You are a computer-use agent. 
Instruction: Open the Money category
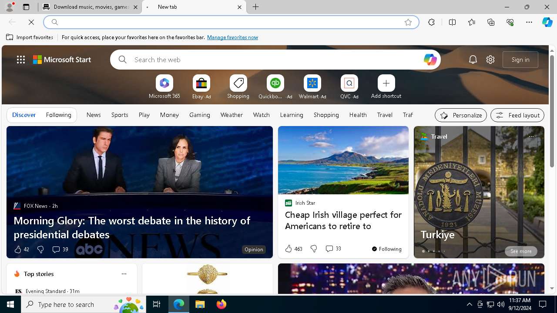point(169,115)
